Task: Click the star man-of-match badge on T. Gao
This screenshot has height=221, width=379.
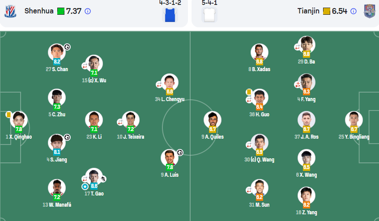Action: coord(85,187)
